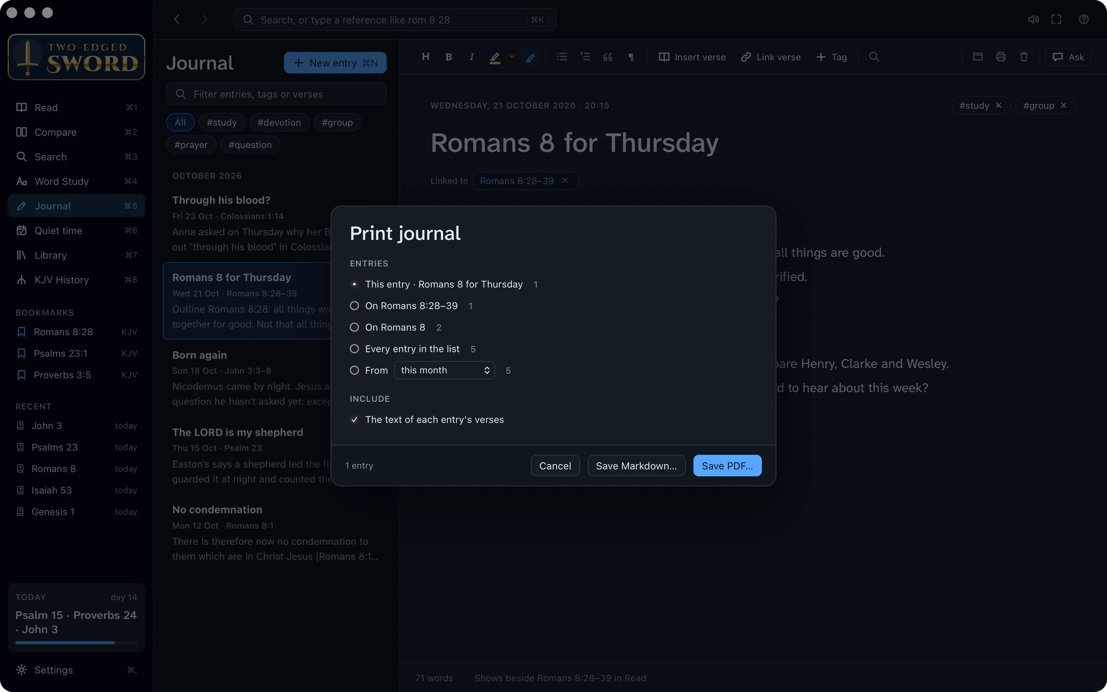Uncheck 'The text of each entry's verses'

tap(354, 420)
